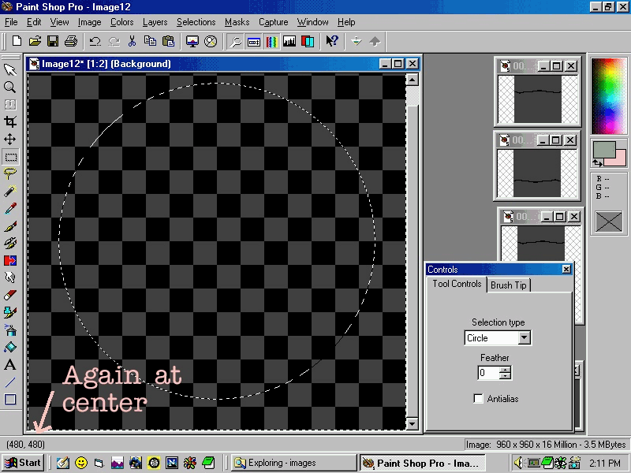Select the Text tool
The image size is (631, 473).
click(10, 365)
